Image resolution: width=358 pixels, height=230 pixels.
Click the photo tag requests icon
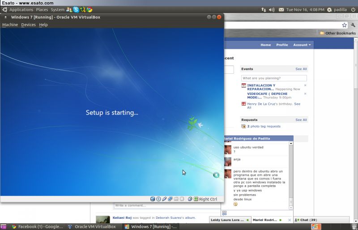pos(243,126)
